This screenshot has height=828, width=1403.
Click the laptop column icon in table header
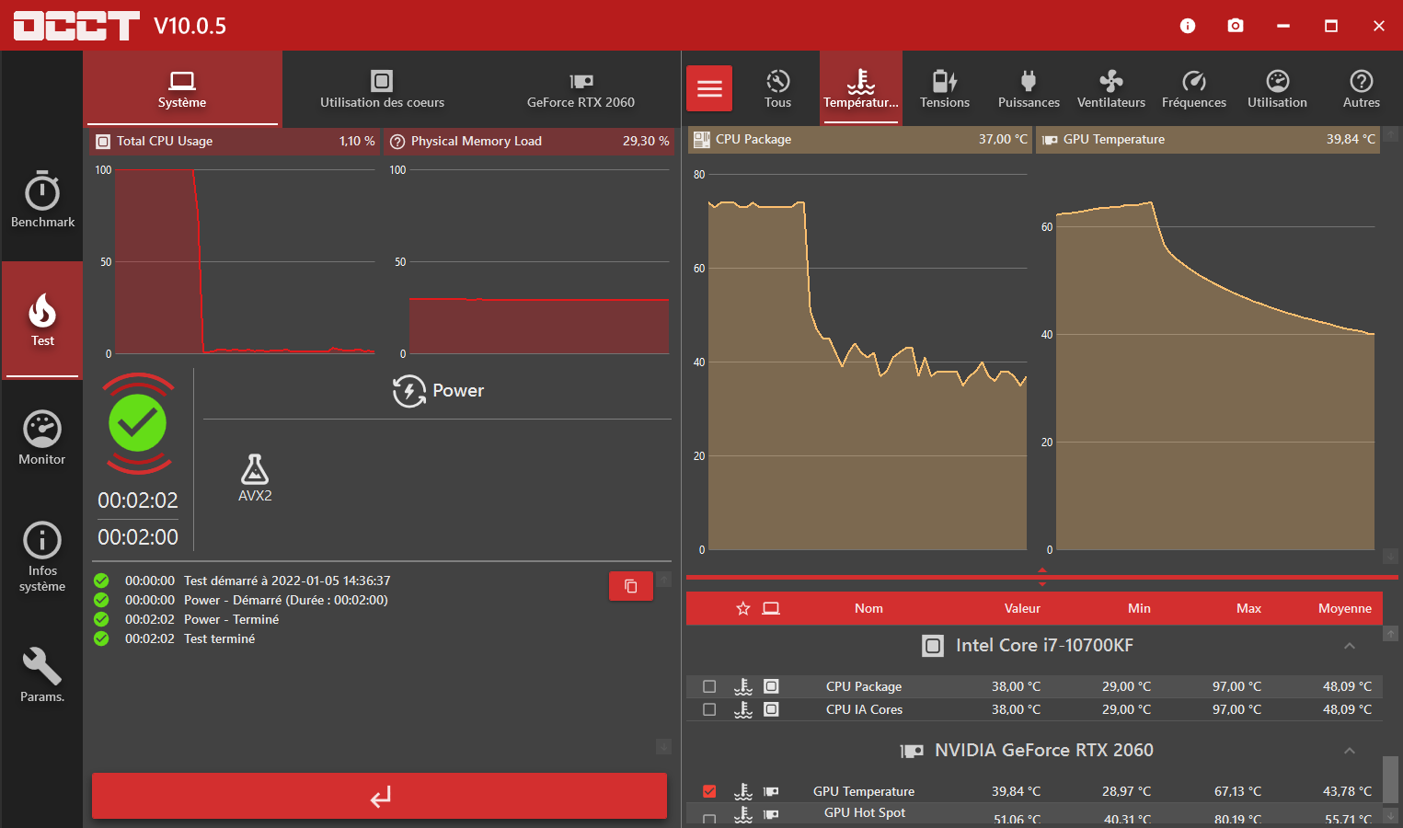(771, 608)
